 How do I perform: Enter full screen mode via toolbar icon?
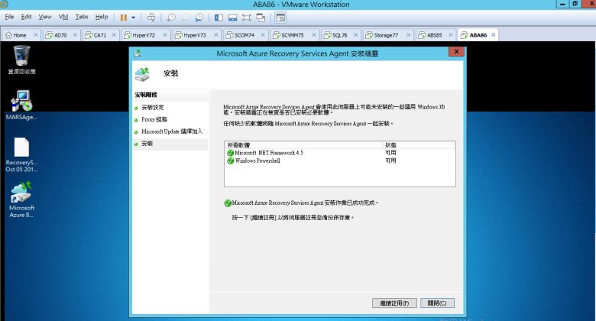click(x=248, y=16)
